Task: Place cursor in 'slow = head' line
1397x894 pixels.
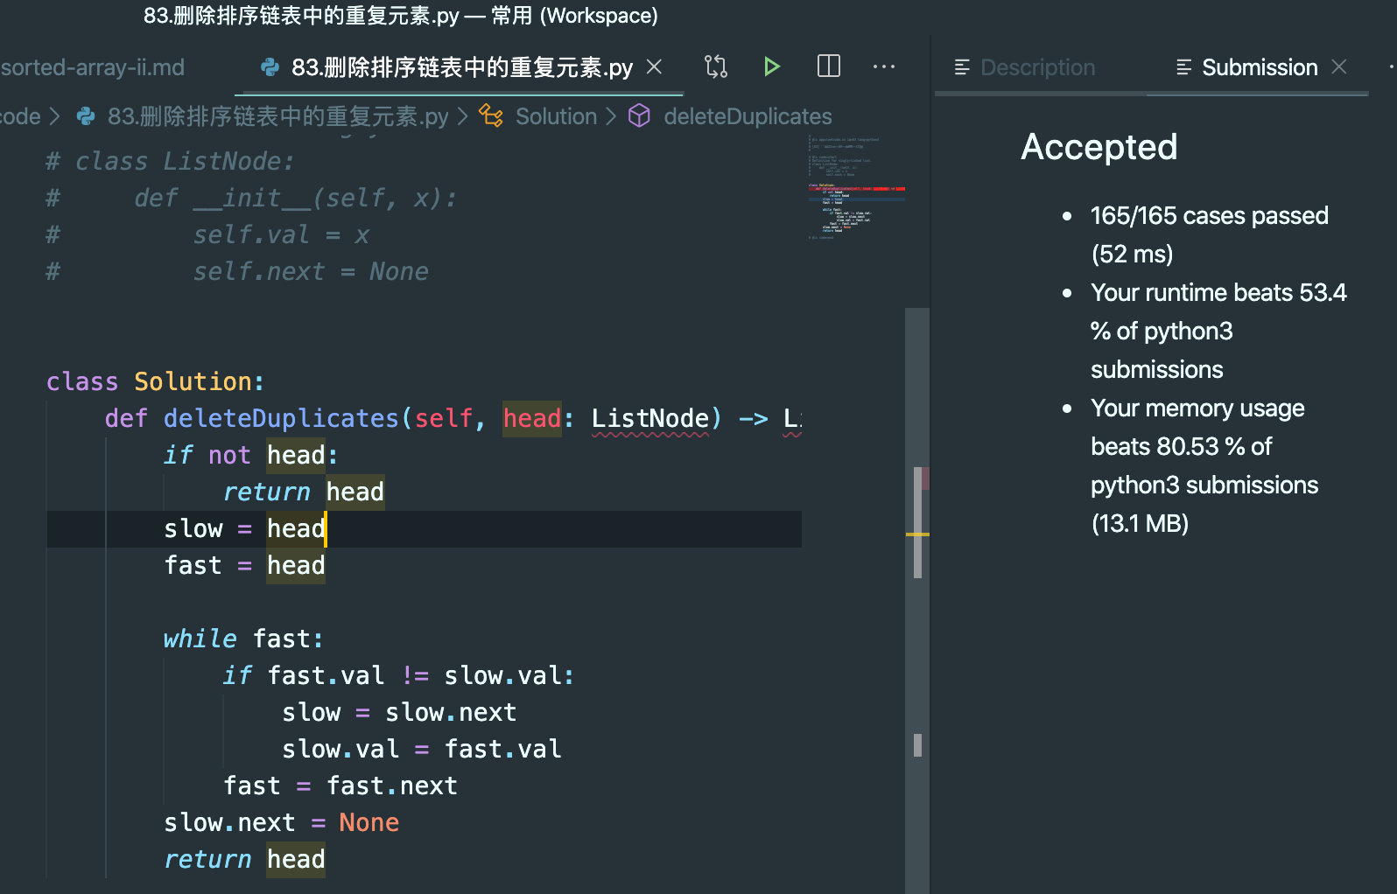Action: [245, 528]
